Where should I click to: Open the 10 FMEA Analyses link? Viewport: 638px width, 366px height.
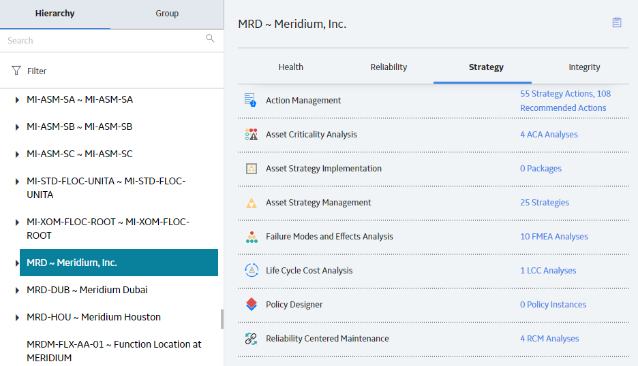point(553,237)
